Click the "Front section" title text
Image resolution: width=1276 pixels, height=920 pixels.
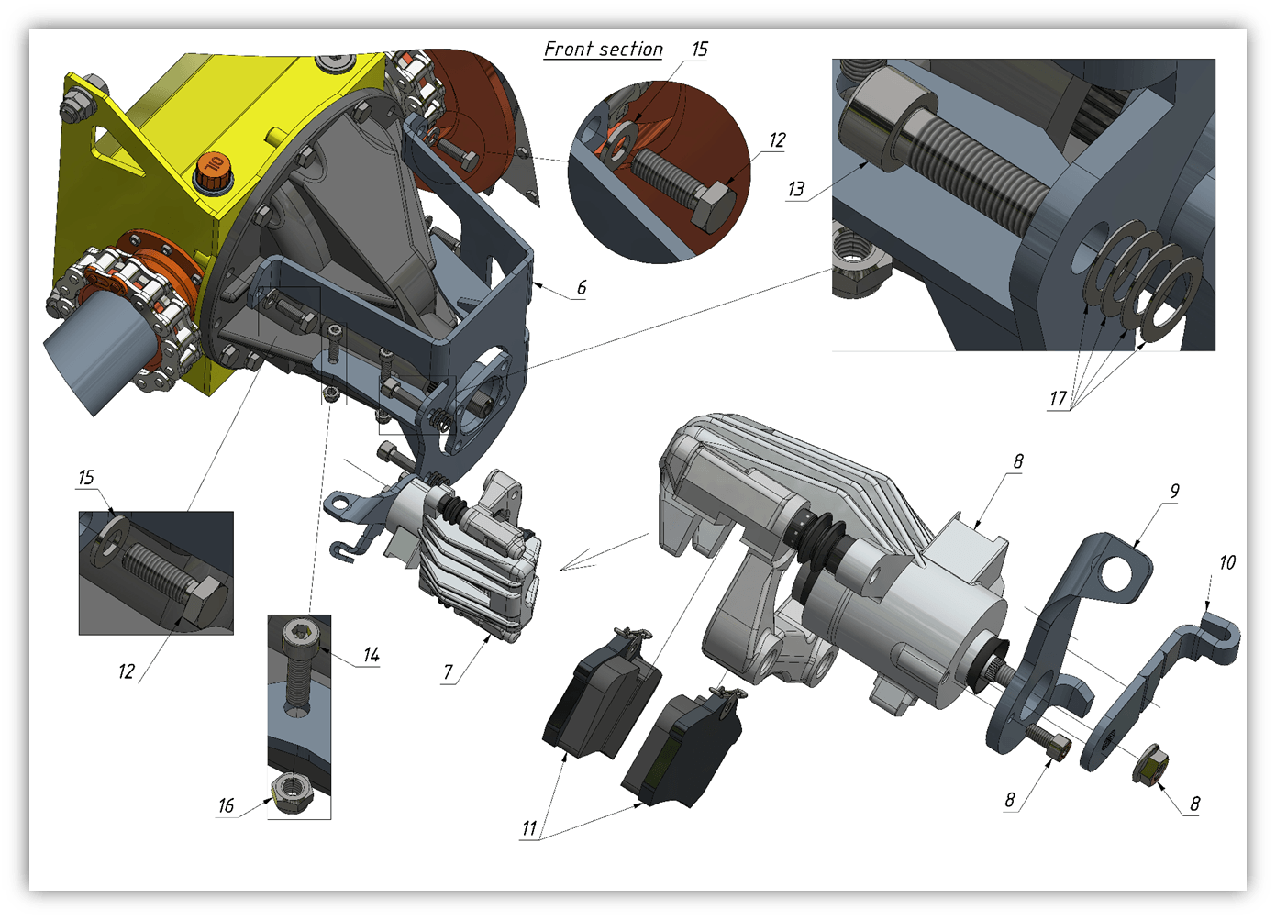coord(603,50)
